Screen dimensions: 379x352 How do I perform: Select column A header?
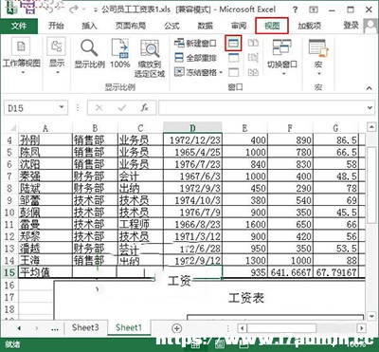[45, 128]
